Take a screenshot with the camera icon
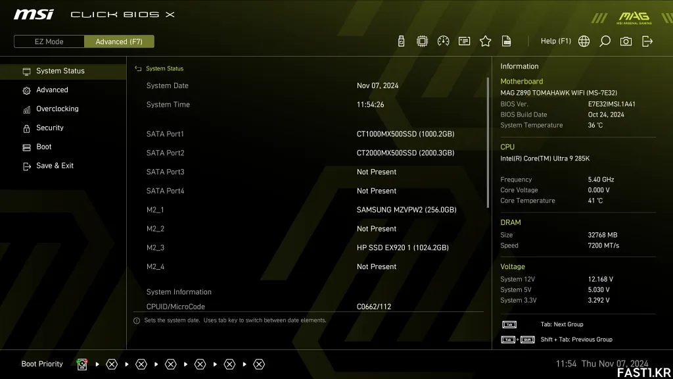This screenshot has height=379, width=673. click(x=626, y=41)
